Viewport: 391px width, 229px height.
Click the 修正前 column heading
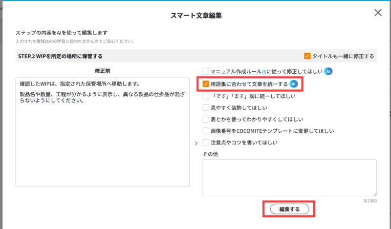pyautogui.click(x=103, y=71)
